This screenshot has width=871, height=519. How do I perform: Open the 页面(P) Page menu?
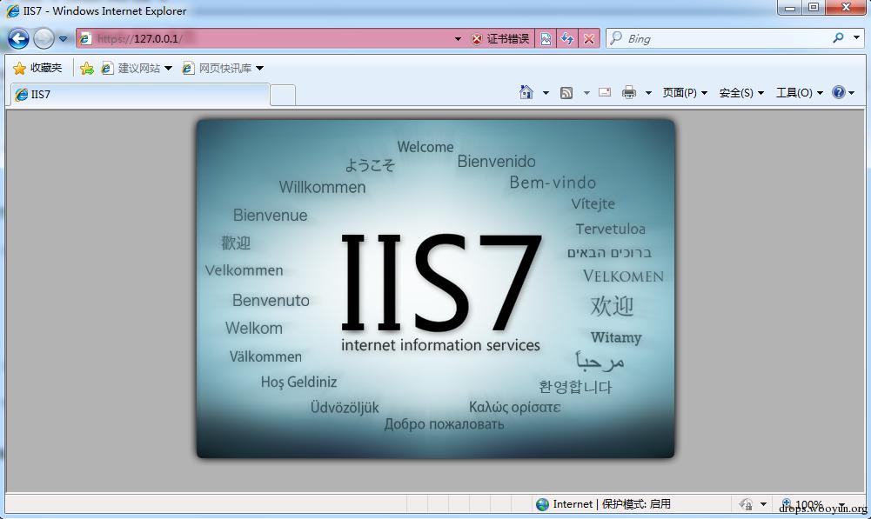pos(684,93)
